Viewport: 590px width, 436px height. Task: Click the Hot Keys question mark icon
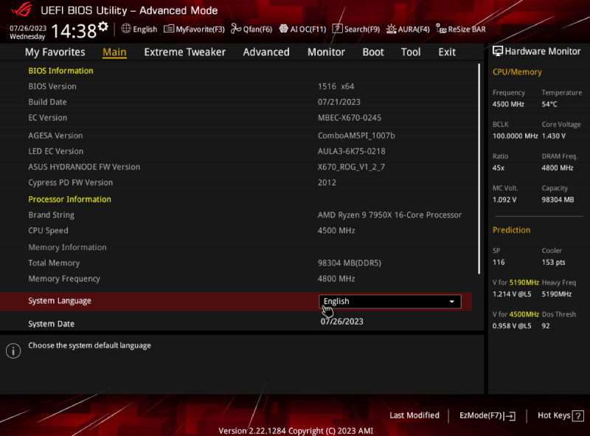coord(578,416)
